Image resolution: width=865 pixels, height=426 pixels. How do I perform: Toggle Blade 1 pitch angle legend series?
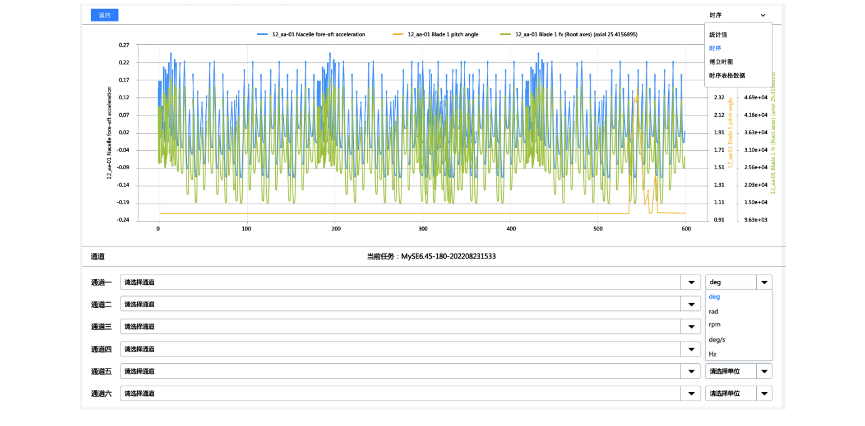pyautogui.click(x=435, y=34)
